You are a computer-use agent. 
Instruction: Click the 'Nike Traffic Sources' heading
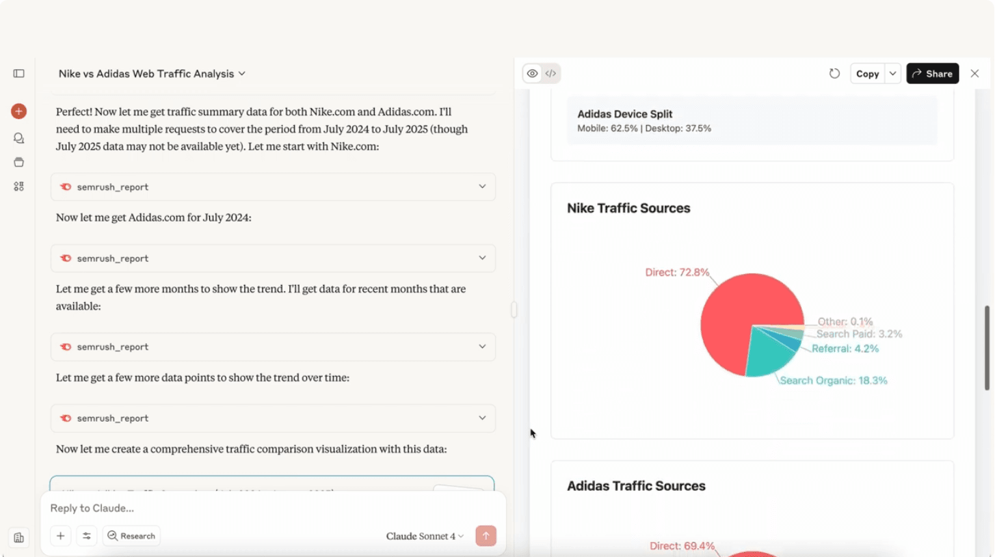tap(628, 208)
